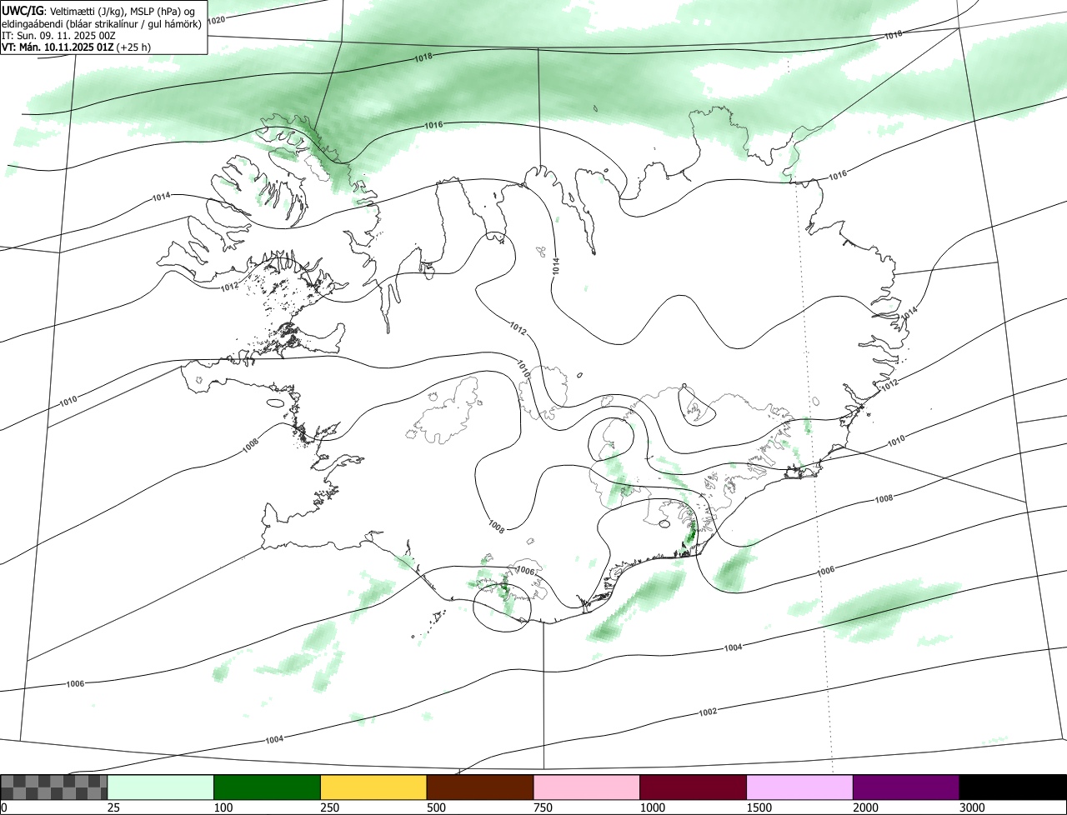Click legend scale value 250

coord(330,807)
